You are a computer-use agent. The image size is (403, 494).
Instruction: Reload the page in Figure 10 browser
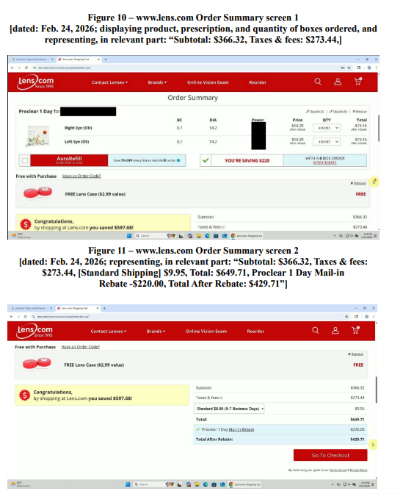click(26, 68)
